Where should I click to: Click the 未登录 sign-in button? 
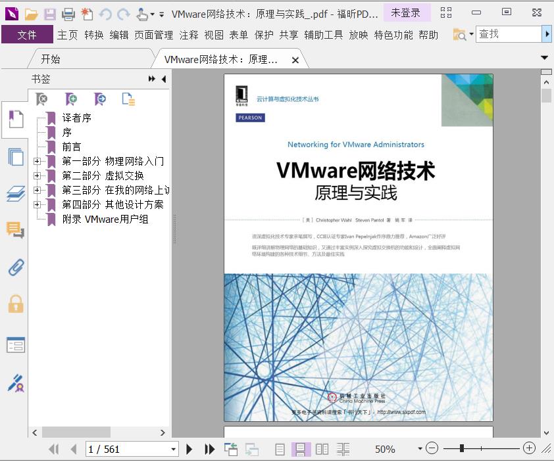pos(407,12)
